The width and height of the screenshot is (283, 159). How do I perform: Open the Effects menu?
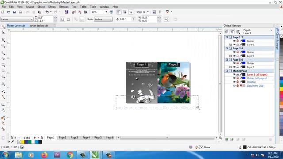[52, 7]
